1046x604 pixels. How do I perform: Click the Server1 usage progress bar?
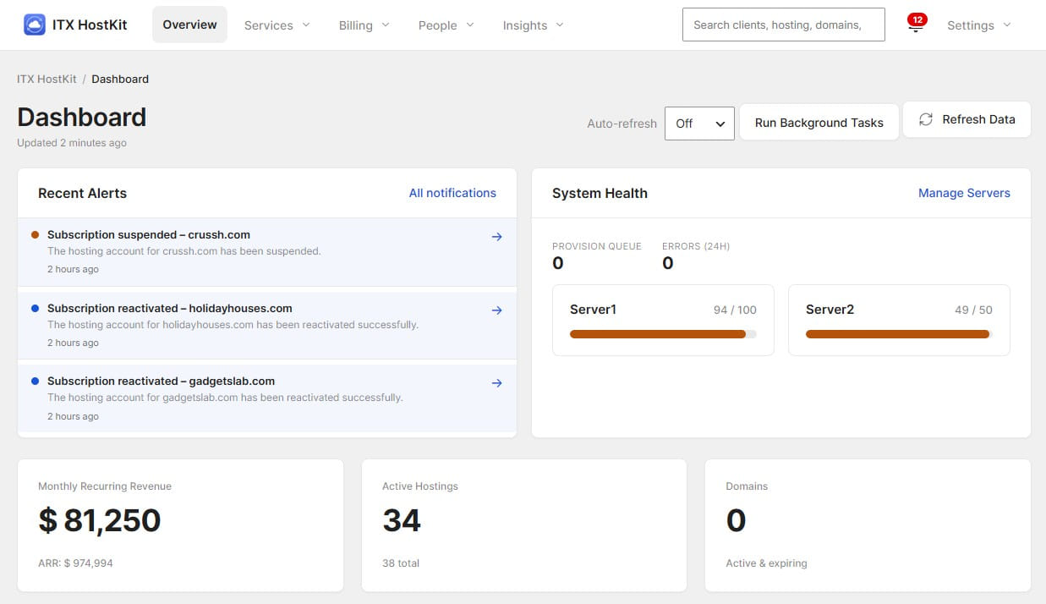pos(663,334)
